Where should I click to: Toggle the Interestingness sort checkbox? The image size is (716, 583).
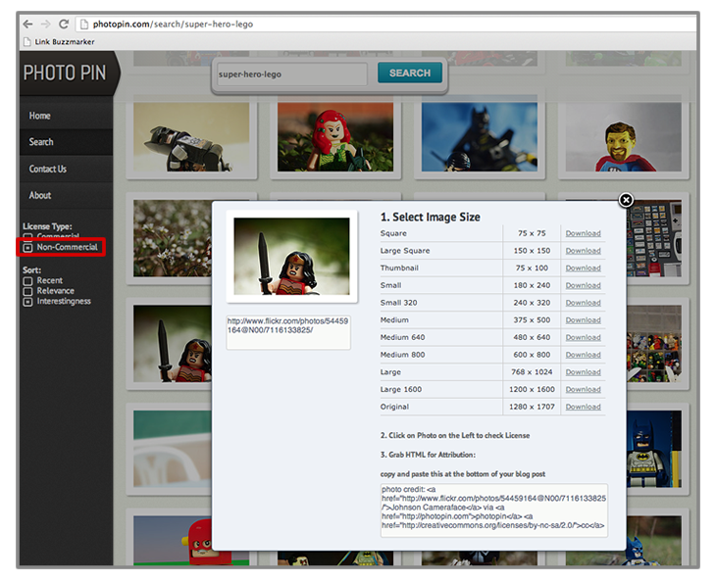[27, 302]
